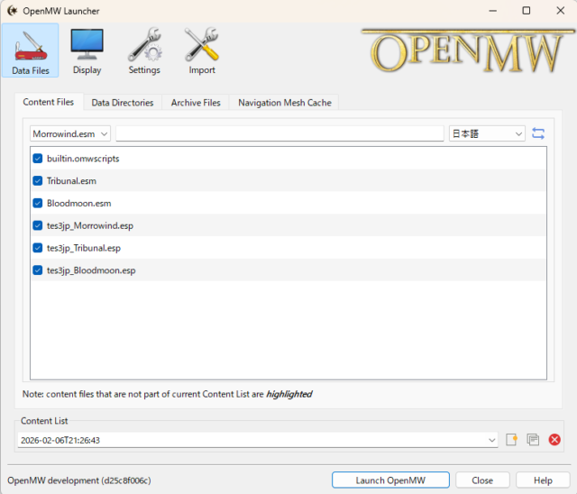Create a new content list
Screen dimensions: 577x494
pos(511,439)
